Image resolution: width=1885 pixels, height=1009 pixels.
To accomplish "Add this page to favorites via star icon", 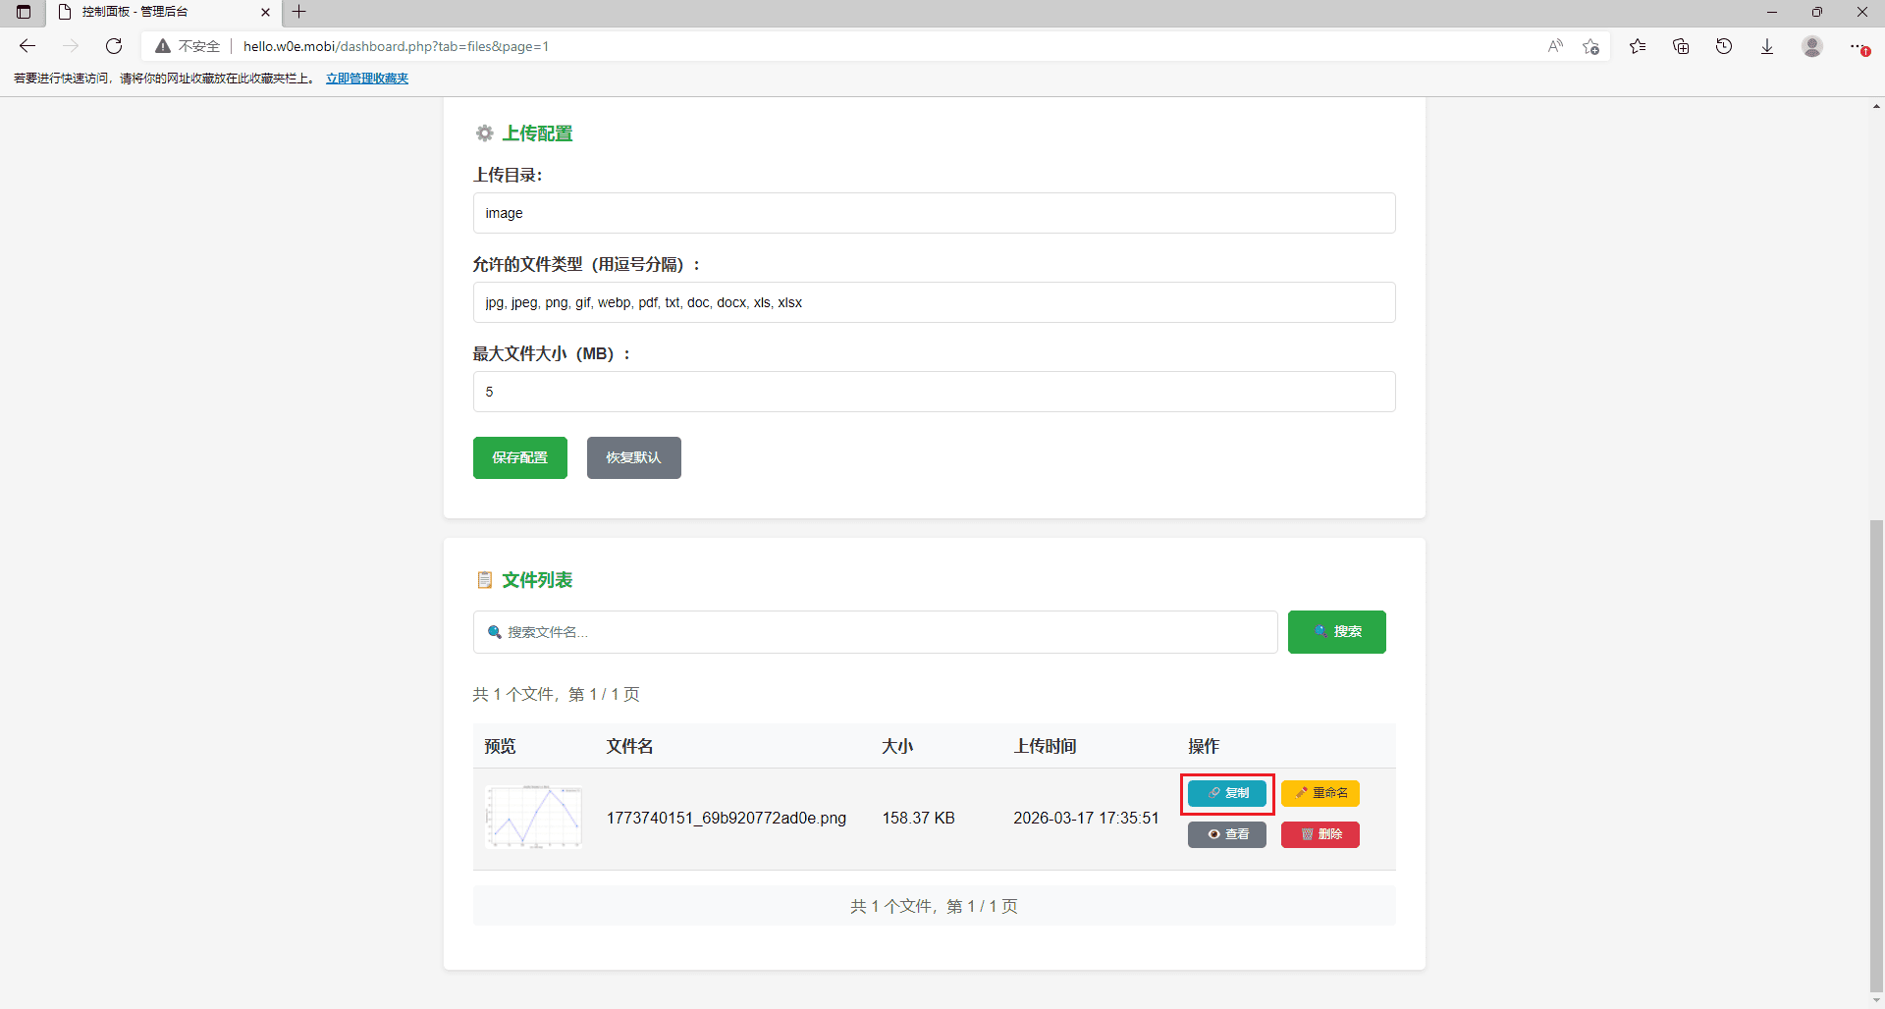I will pyautogui.click(x=1591, y=46).
